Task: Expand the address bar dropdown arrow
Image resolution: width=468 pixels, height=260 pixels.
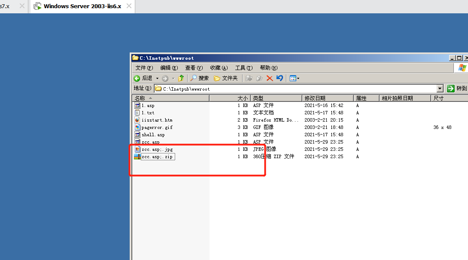Action: coord(440,89)
